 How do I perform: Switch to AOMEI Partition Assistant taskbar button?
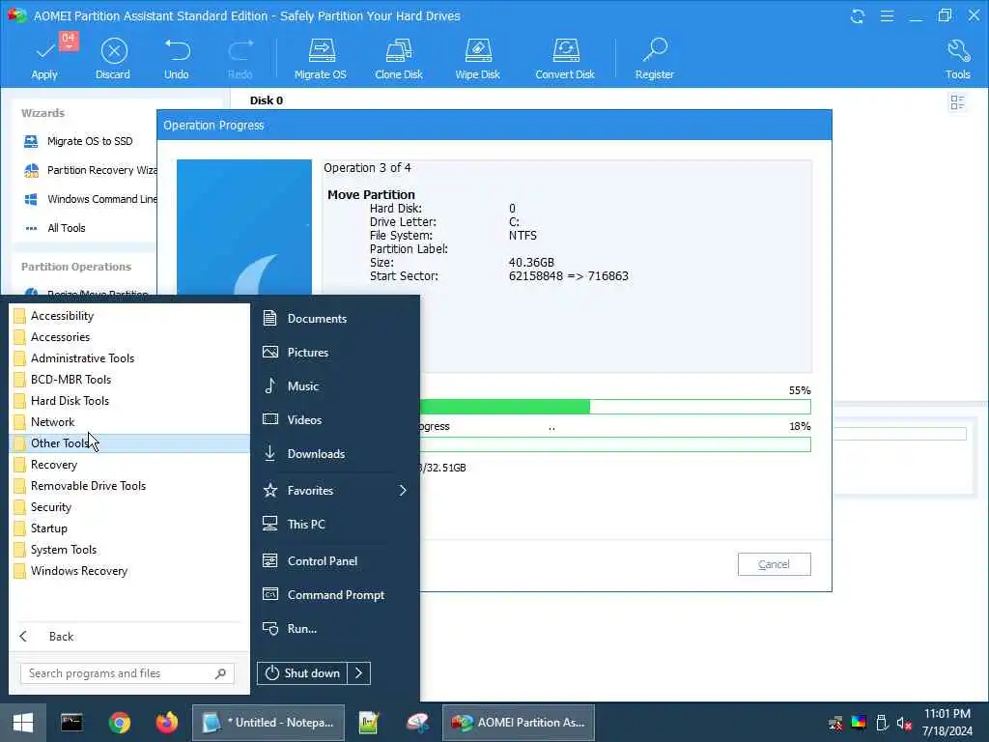click(519, 723)
